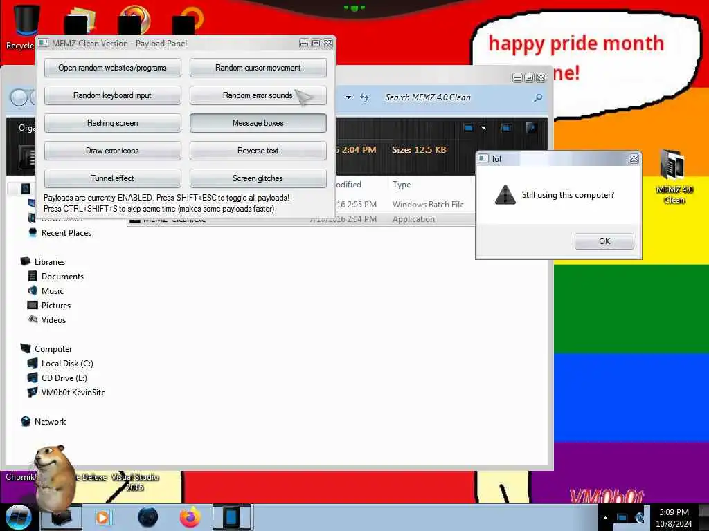Toggle the Reverse text payload
The width and height of the screenshot is (709, 531).
pyautogui.click(x=258, y=150)
